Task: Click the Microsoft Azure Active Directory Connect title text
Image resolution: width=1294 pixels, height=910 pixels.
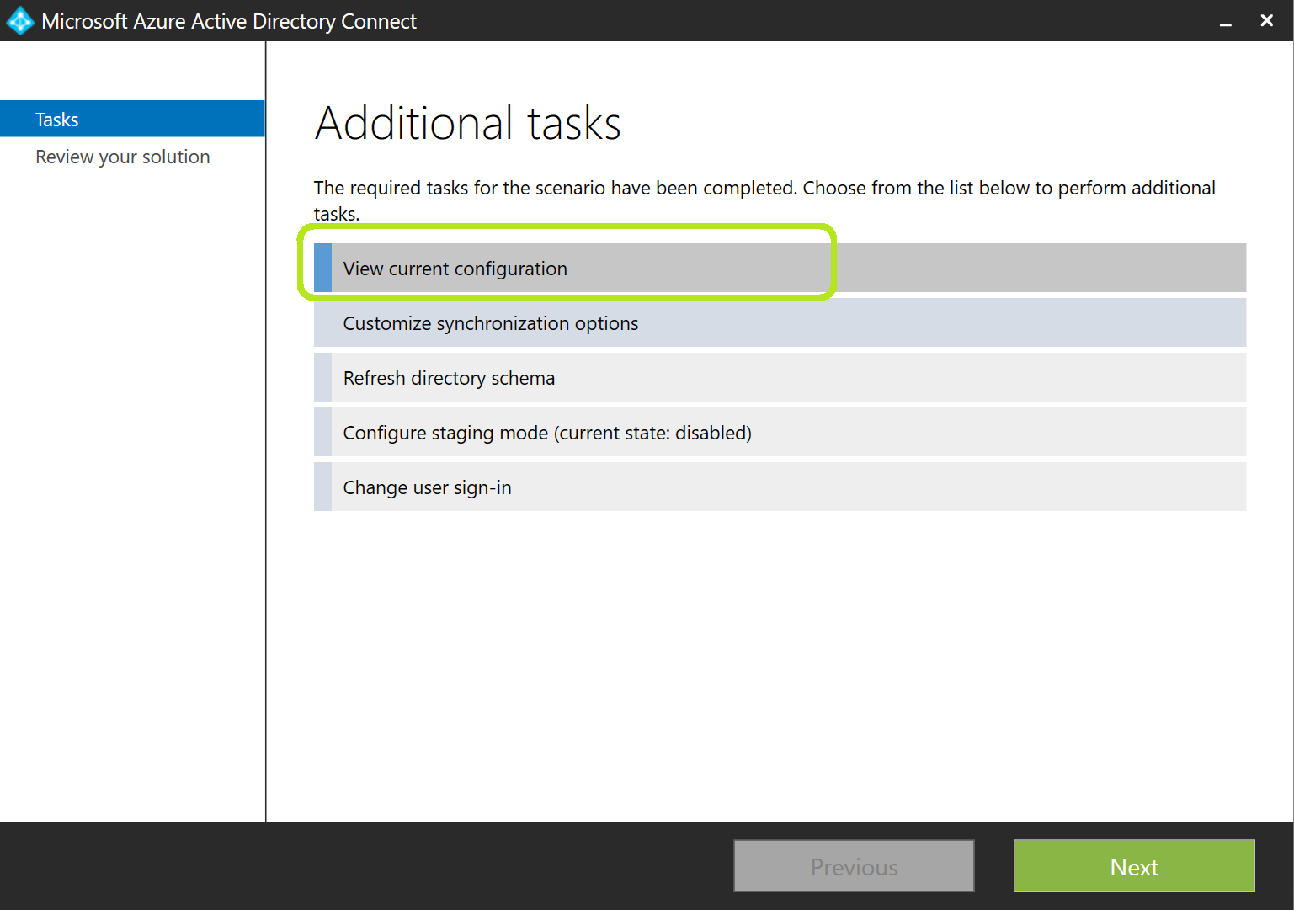Action: [x=227, y=20]
